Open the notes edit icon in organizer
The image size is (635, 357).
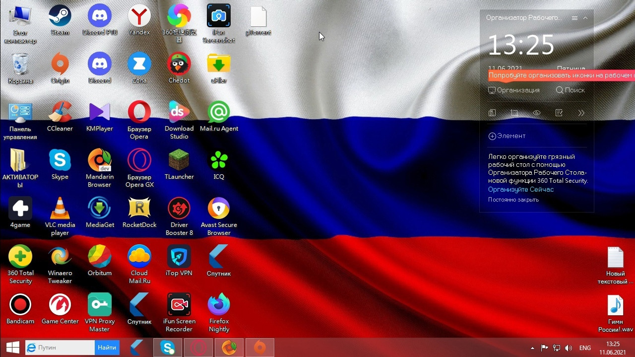559,113
